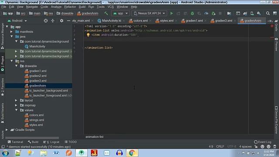Collapse the app module tree node

[x=7, y=27]
